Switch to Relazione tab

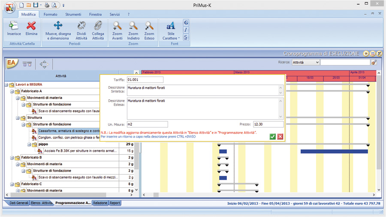tap(100, 203)
